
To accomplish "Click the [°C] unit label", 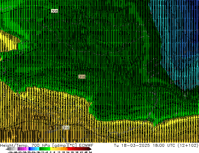I will click(x=73, y=146).
